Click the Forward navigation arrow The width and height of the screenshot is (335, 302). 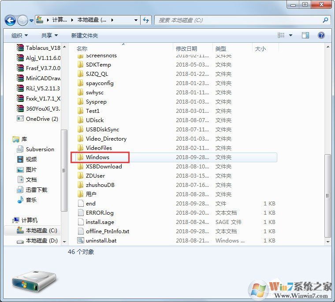click(x=22, y=21)
